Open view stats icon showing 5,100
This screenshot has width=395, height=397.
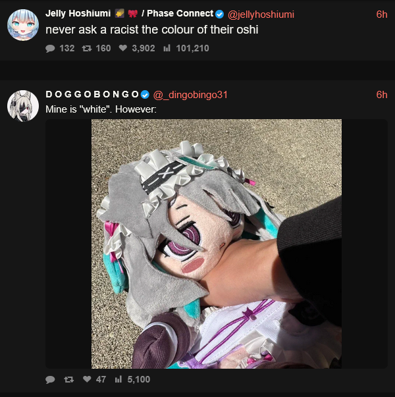click(x=118, y=379)
